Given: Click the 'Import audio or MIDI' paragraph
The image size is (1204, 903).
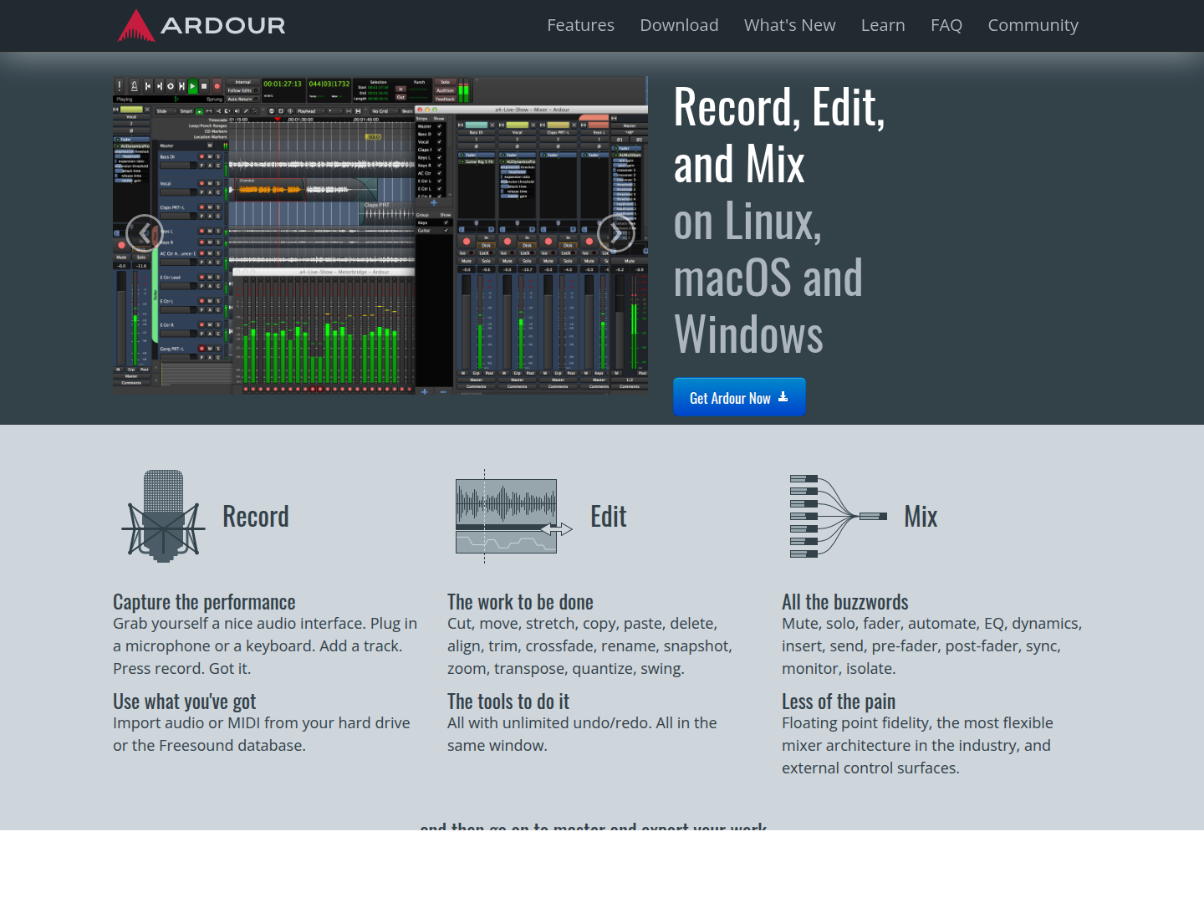Looking at the screenshot, I should tap(262, 734).
